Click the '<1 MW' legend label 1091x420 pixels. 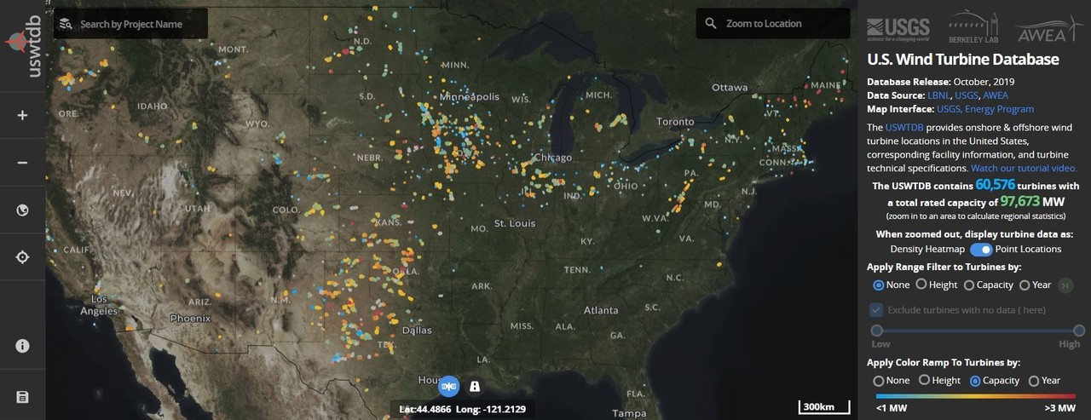pyautogui.click(x=891, y=409)
